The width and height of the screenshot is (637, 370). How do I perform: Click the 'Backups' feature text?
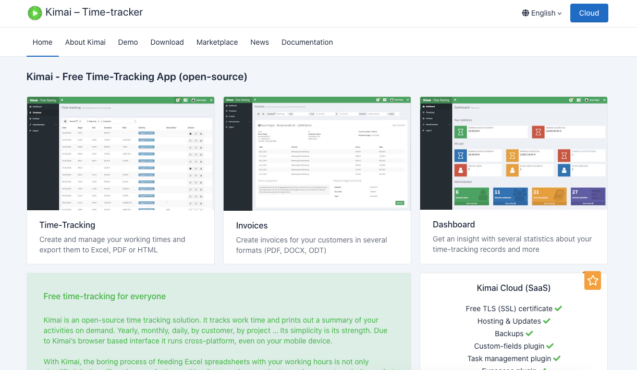pyautogui.click(x=509, y=334)
